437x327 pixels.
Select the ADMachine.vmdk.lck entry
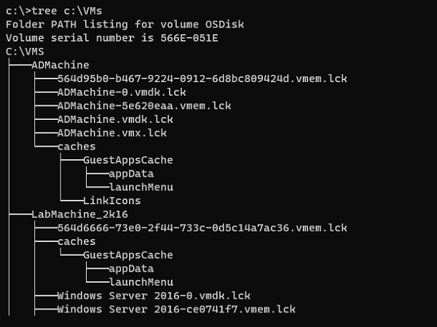pos(115,119)
